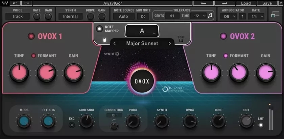Toggle the EXC exciter button
Image resolution: width=284 pixels, height=139 pixels.
(x=72, y=125)
